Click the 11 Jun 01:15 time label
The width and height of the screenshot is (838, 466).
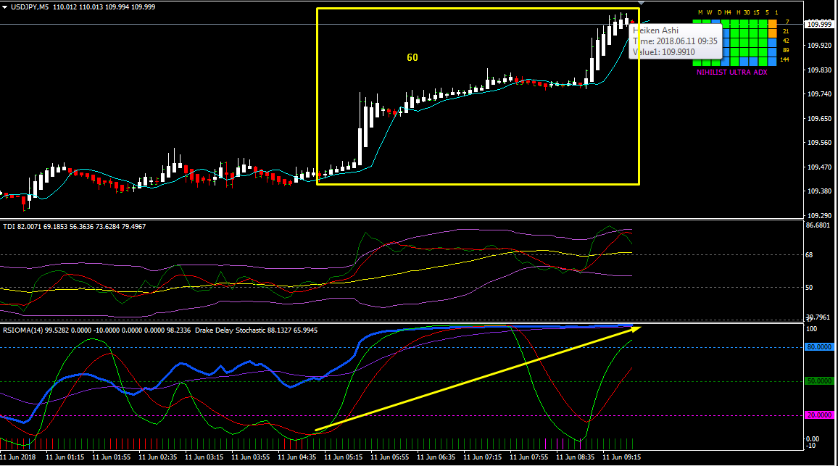[x=65, y=457]
